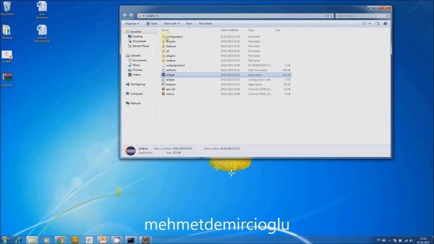Screen dimensions: 434x244
Task: Select the Desktop folder icon on desktop
Action: [x=7, y=32]
